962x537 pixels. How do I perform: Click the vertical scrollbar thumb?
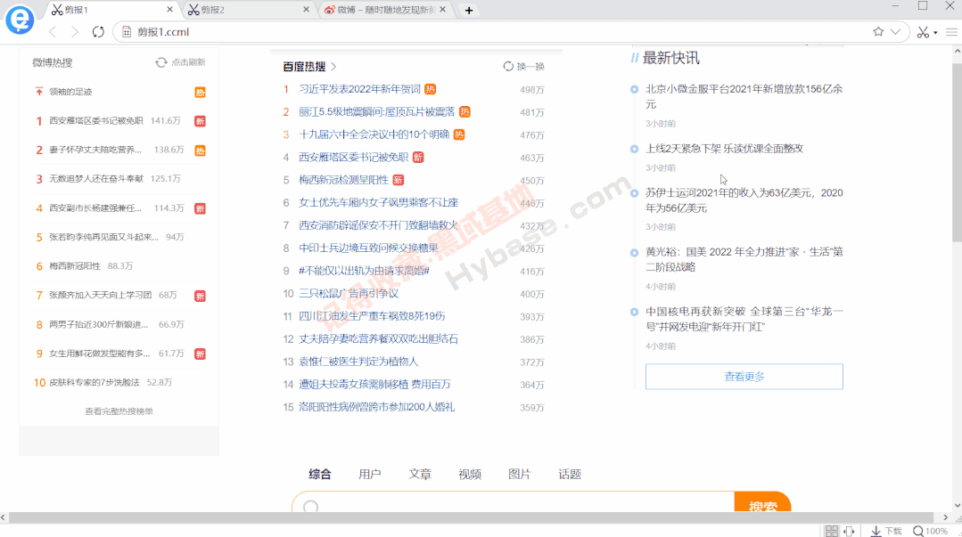pyautogui.click(x=957, y=151)
